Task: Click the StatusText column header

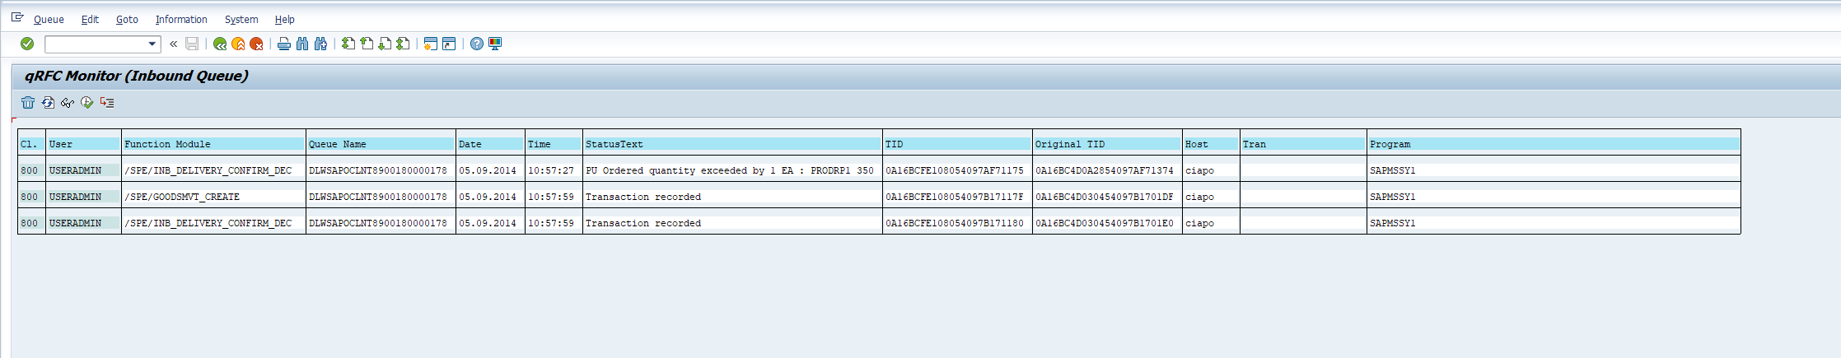Action: click(x=614, y=144)
